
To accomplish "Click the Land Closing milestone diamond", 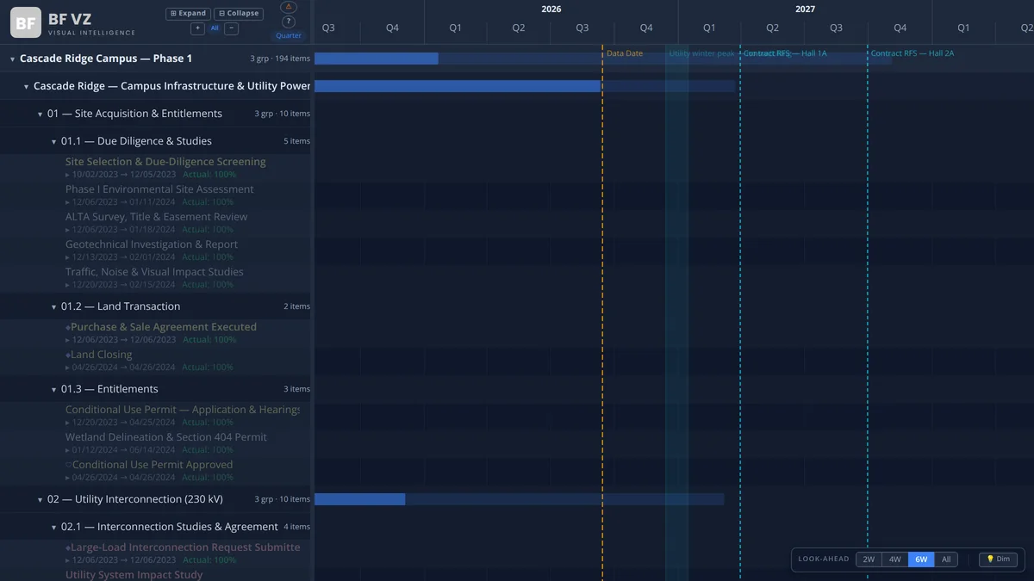I will (x=68, y=355).
